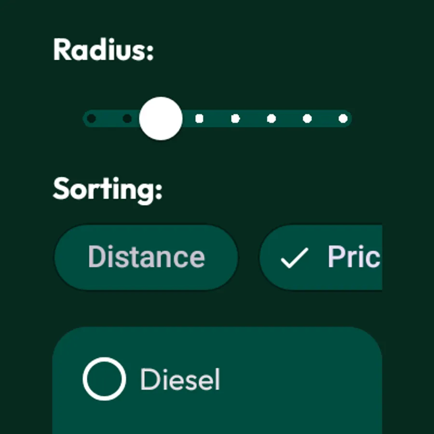
Task: Select the Diesel radio button circle
Action: pyautogui.click(x=104, y=379)
